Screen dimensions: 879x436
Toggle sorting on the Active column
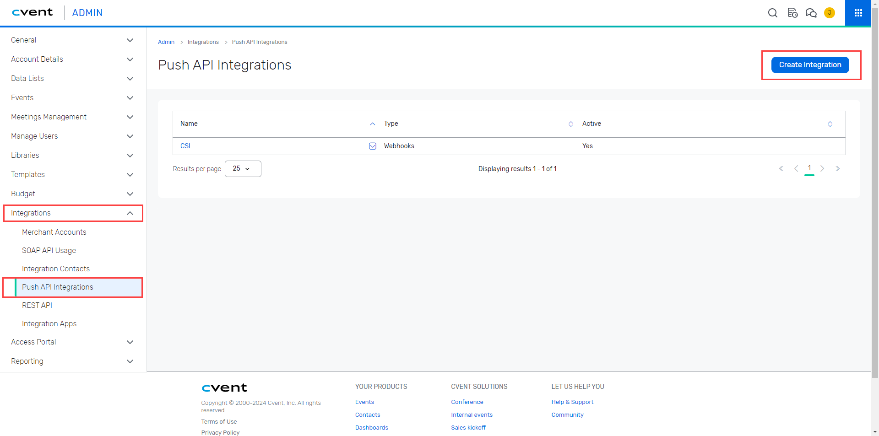pyautogui.click(x=830, y=124)
